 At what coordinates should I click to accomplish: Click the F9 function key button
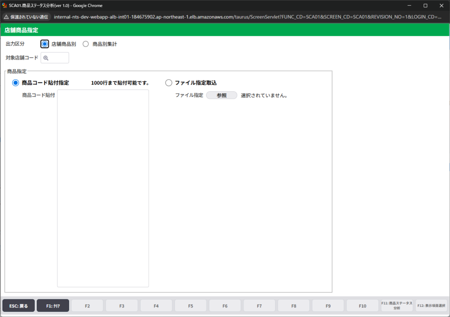(328, 306)
